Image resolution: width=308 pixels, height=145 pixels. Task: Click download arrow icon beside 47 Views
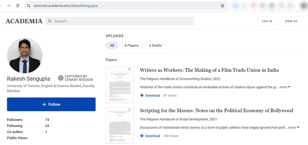(x=142, y=95)
